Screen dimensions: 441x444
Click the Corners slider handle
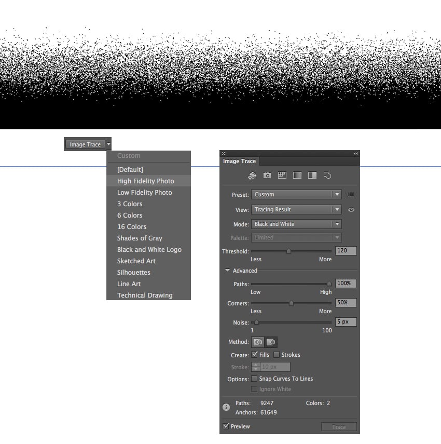click(x=291, y=303)
